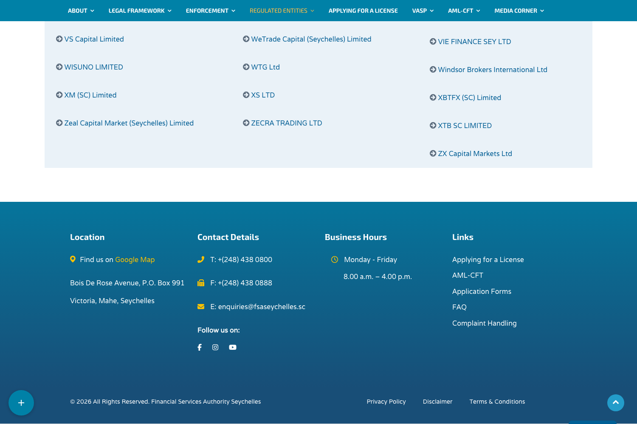Viewport: 637px width, 424px height.
Task: Open the VS Capital Limited entry
Action: 94,39
